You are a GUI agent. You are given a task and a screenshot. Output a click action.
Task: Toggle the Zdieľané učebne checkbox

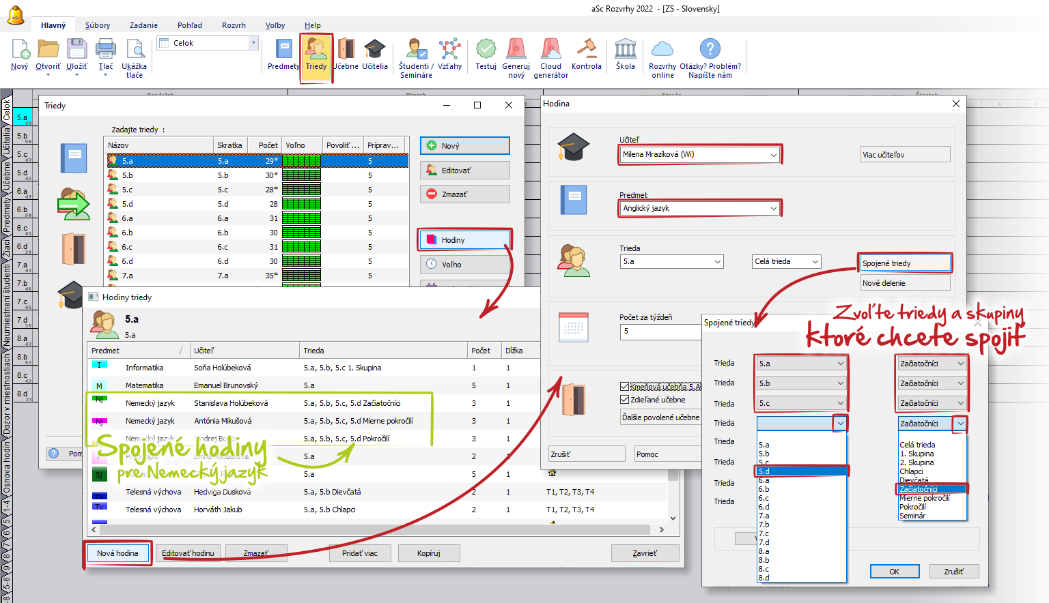coord(624,400)
